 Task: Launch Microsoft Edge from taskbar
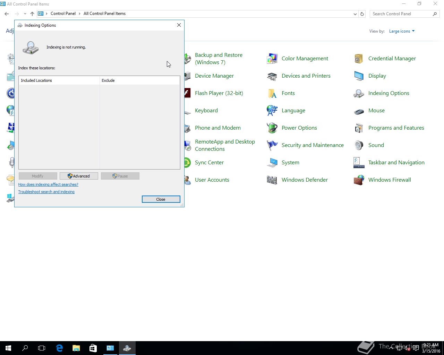(x=59, y=348)
